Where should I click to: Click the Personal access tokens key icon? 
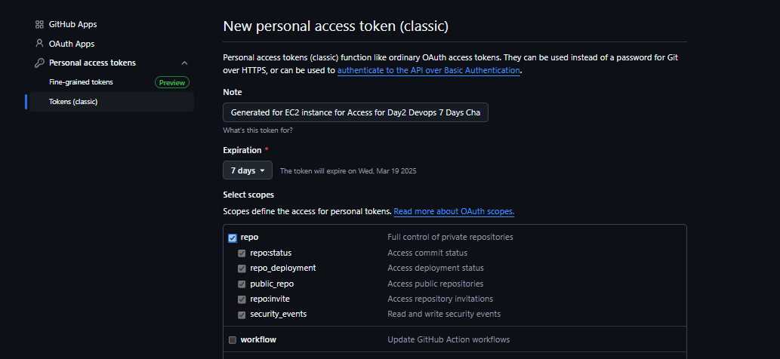point(39,63)
